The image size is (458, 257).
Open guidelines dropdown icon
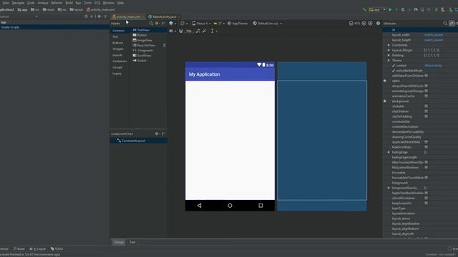pyautogui.click(x=213, y=31)
